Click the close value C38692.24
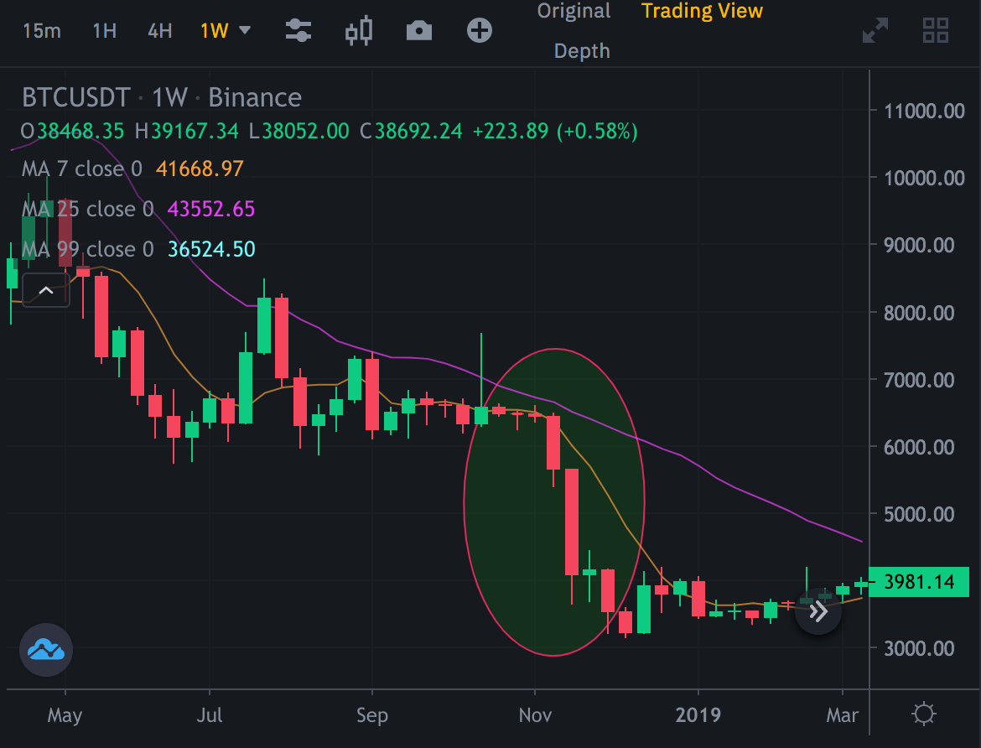 (411, 132)
